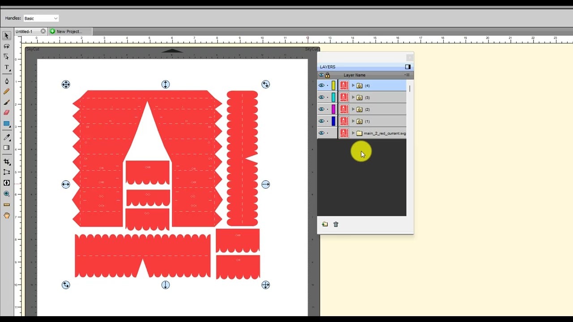Click the Layer Name column header
This screenshot has width=573, height=322.
(x=355, y=75)
